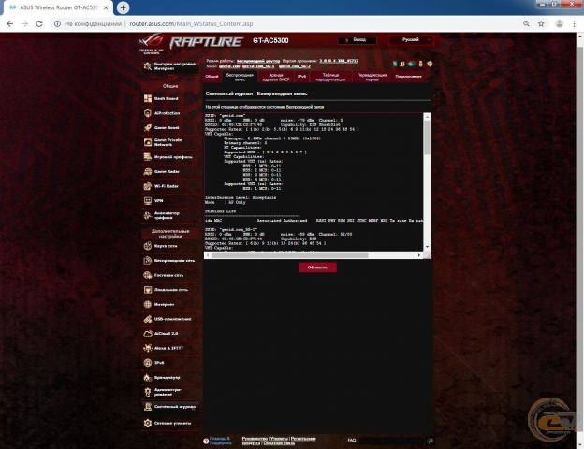Click the browser address bar URL
This screenshot has height=449, width=584.
[x=191, y=23]
